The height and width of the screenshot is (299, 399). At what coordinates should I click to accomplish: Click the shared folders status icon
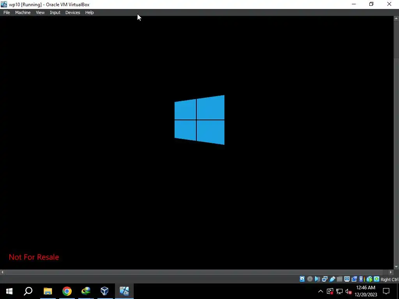tap(339, 279)
